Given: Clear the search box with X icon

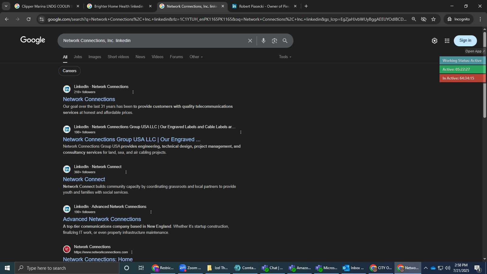Looking at the screenshot, I should [250, 41].
